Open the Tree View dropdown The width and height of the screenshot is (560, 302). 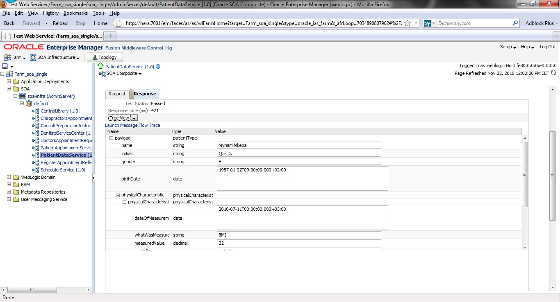(x=133, y=117)
